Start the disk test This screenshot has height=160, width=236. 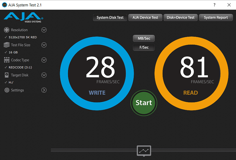pyautogui.click(x=144, y=103)
